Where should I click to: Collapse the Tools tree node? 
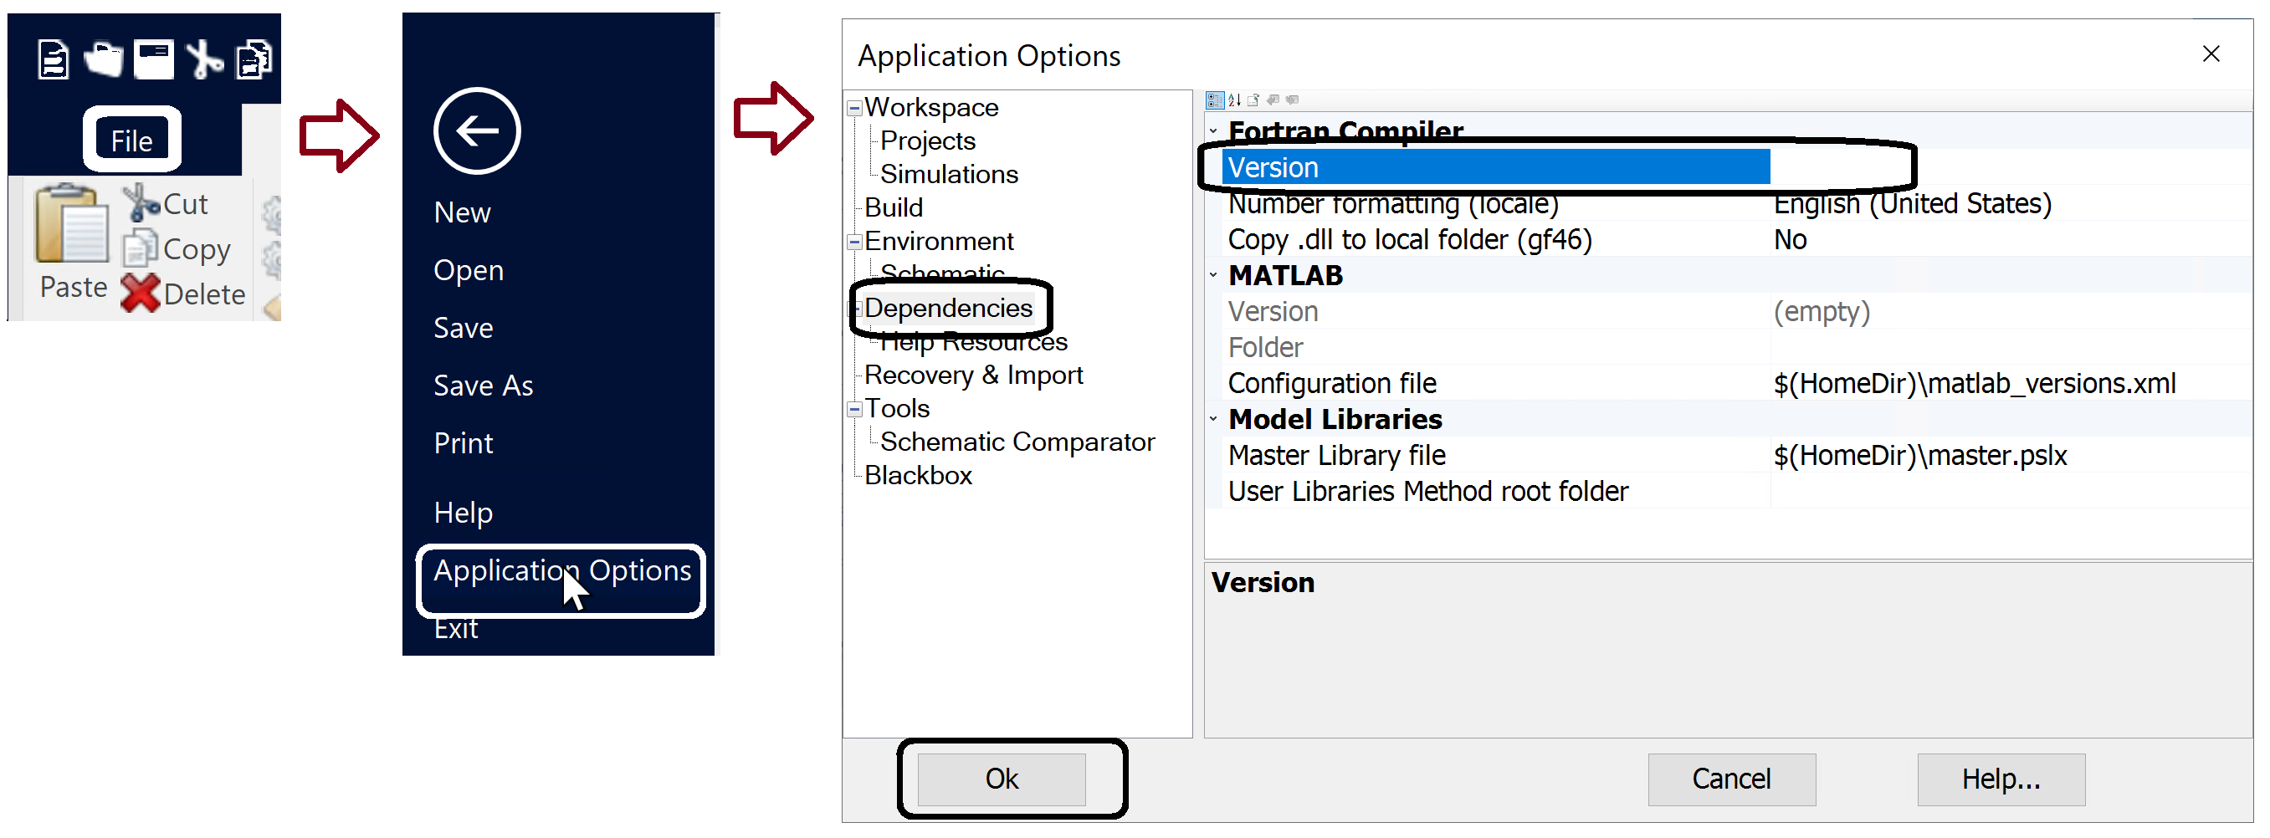[x=854, y=410]
